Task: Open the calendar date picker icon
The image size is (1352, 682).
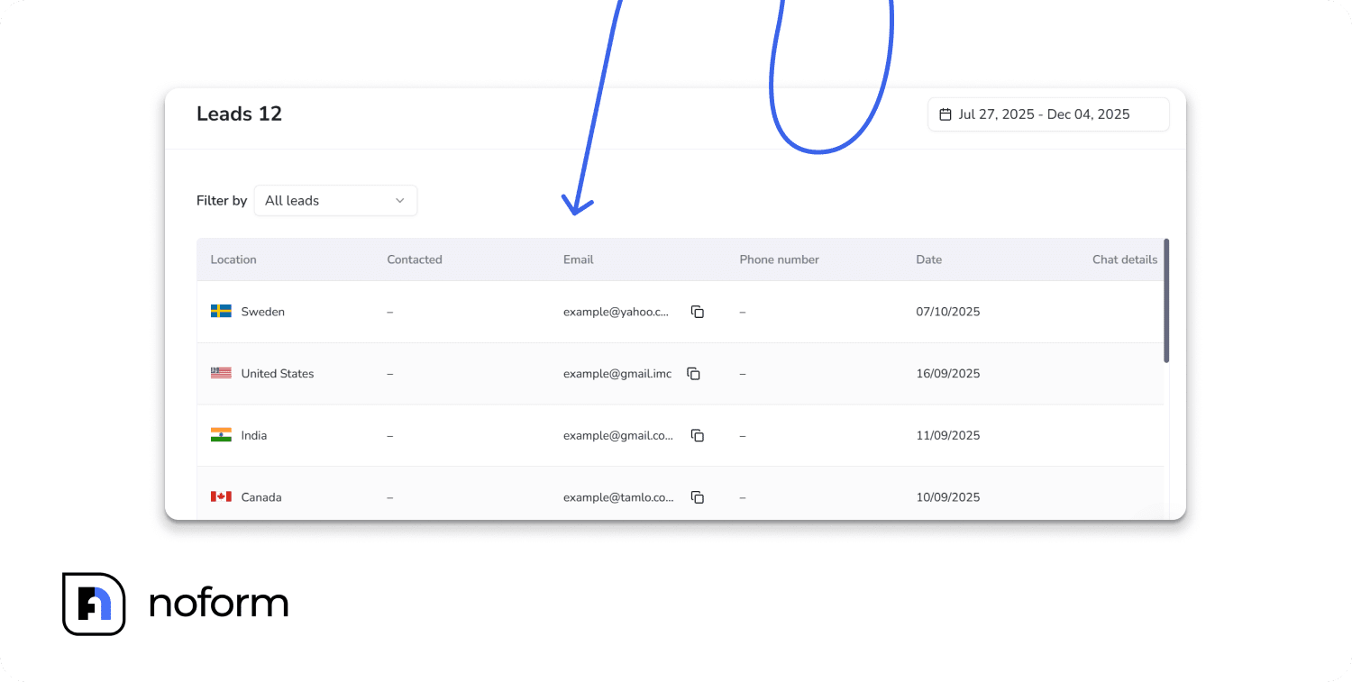Action: point(945,114)
